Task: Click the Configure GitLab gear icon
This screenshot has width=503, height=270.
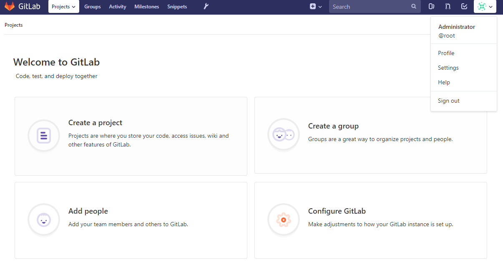Action: 283,220
